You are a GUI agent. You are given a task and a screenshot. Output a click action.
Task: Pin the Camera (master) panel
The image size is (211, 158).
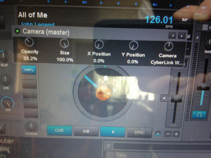(x=172, y=36)
